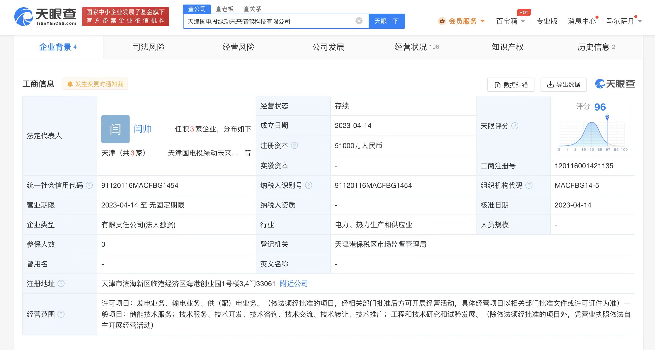Click the 存续 operating status value
This screenshot has height=350, width=655.
click(x=342, y=106)
